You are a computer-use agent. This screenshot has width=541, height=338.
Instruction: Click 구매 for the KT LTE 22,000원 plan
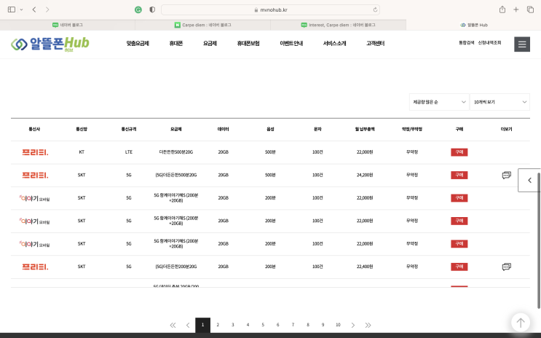click(x=459, y=152)
